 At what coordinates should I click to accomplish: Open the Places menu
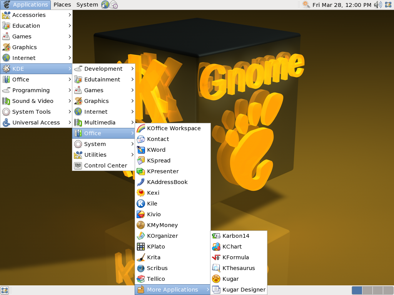click(62, 5)
